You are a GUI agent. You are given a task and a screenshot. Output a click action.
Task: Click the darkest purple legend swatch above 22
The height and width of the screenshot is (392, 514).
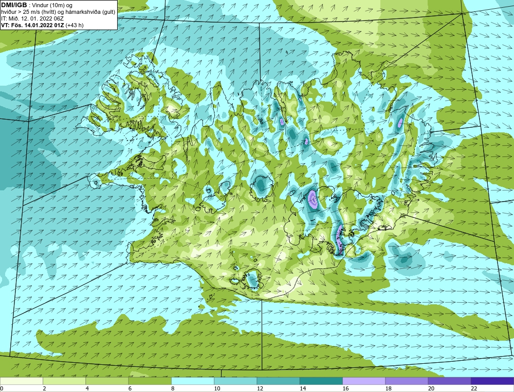pos(492,381)
